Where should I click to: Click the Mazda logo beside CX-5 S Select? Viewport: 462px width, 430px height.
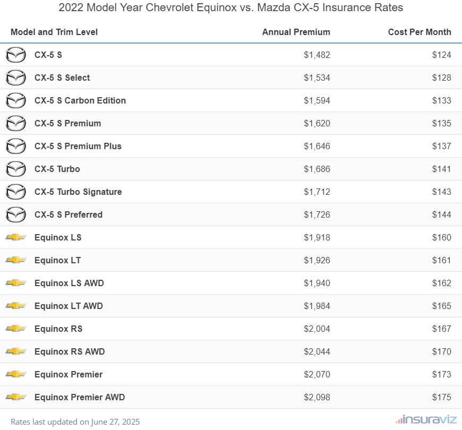tap(16, 78)
